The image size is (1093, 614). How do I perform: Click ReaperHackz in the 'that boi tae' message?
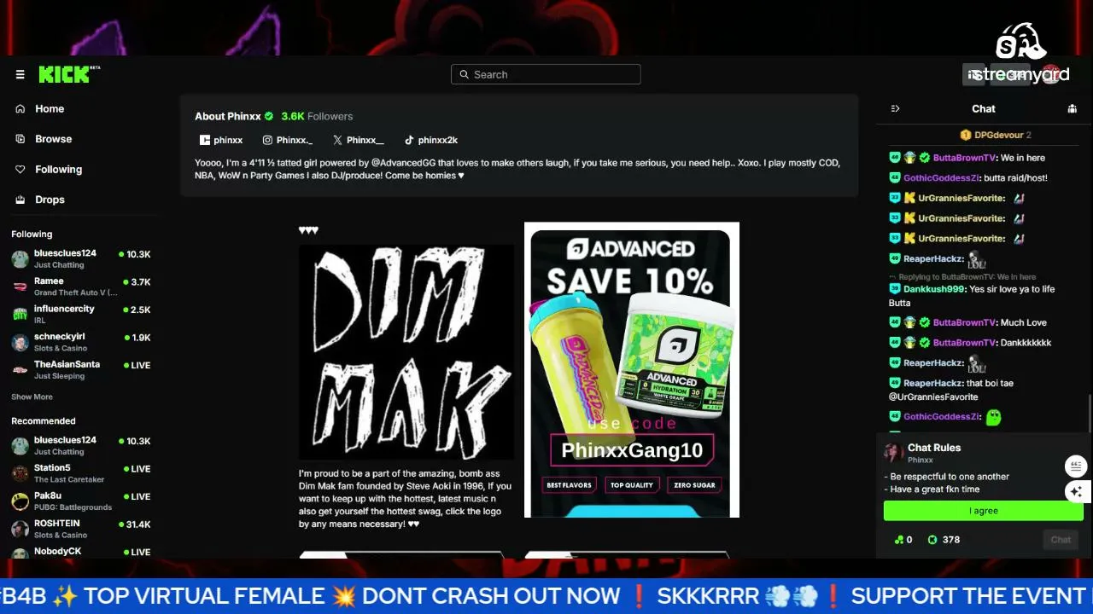pyautogui.click(x=933, y=384)
